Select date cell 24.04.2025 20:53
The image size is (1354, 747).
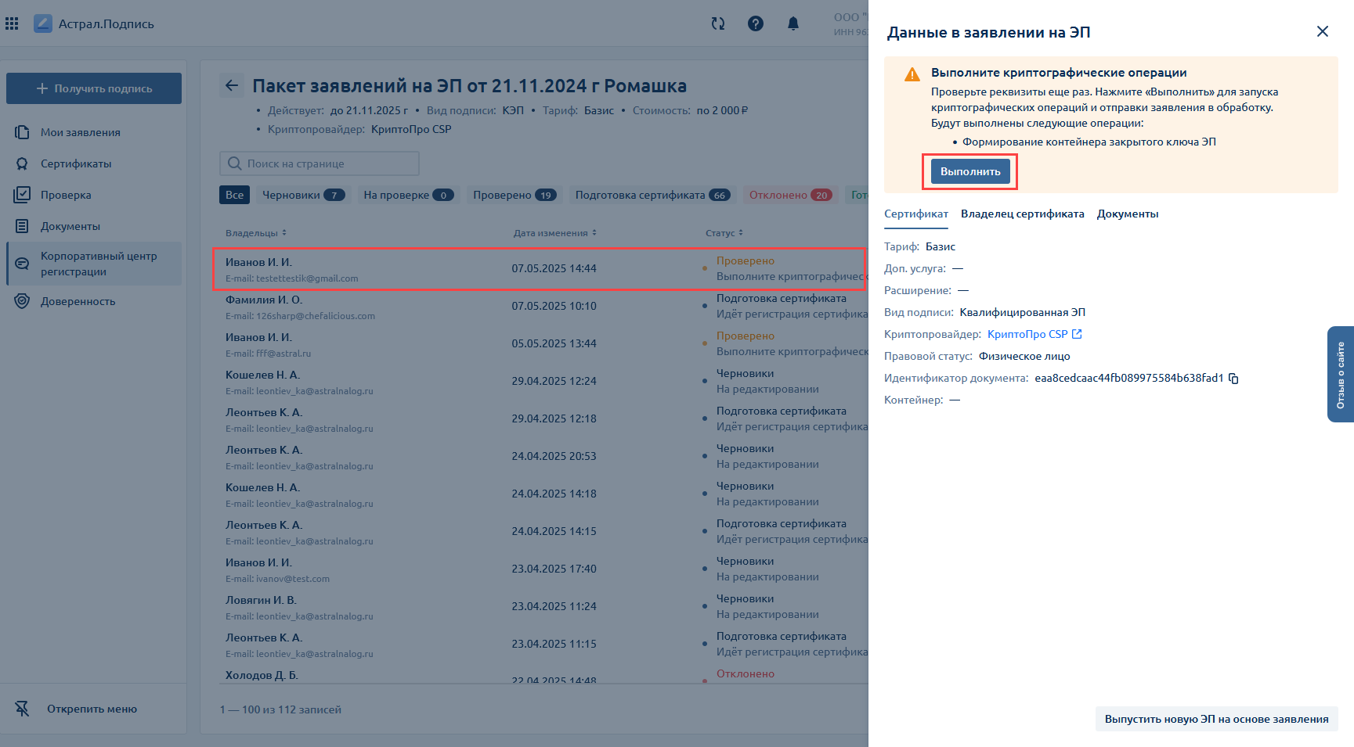coord(554,456)
